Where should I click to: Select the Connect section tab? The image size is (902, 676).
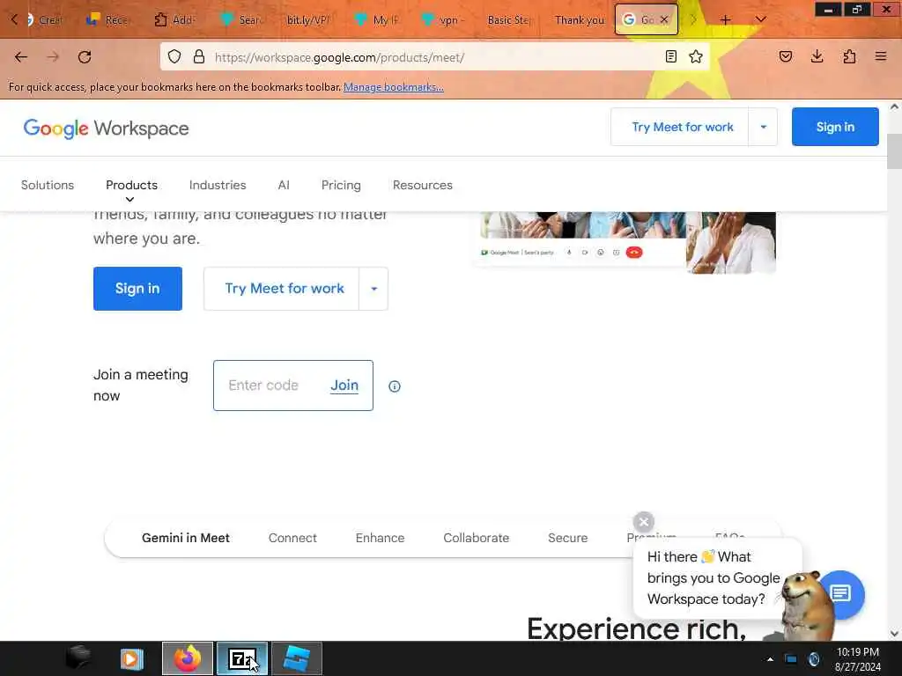click(x=292, y=538)
